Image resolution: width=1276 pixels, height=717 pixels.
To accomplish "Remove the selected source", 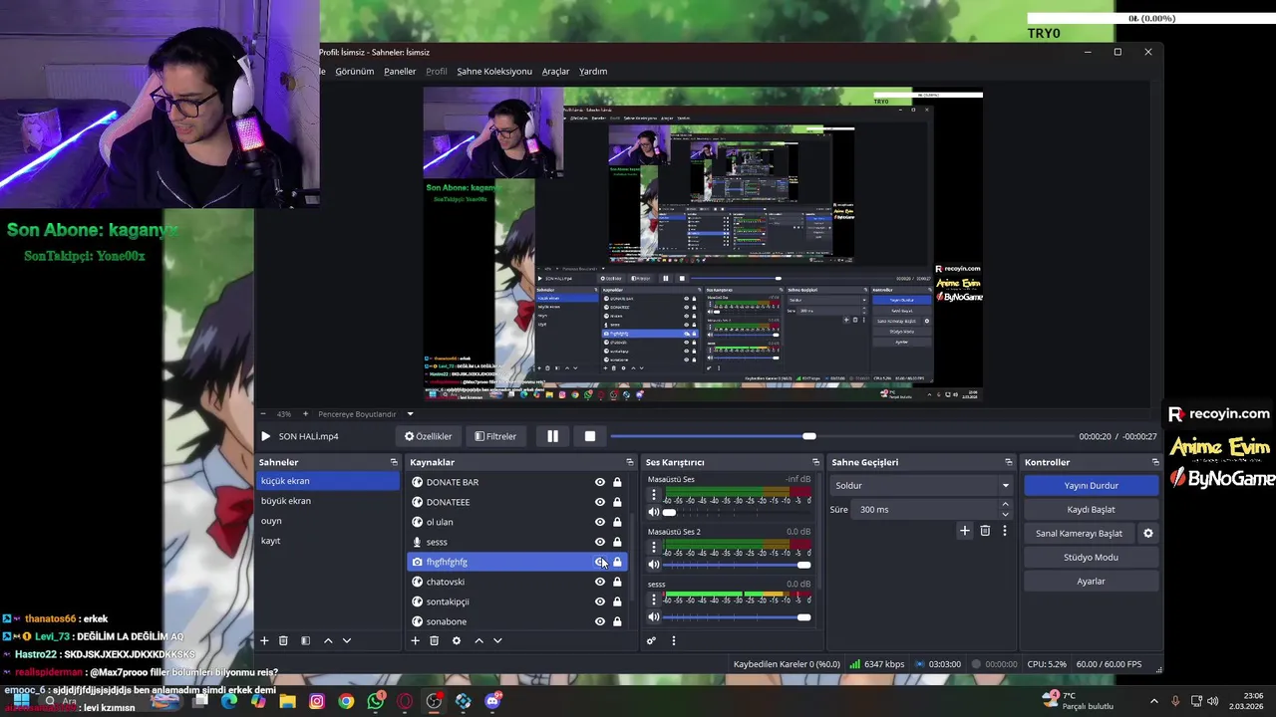I will 434,640.
